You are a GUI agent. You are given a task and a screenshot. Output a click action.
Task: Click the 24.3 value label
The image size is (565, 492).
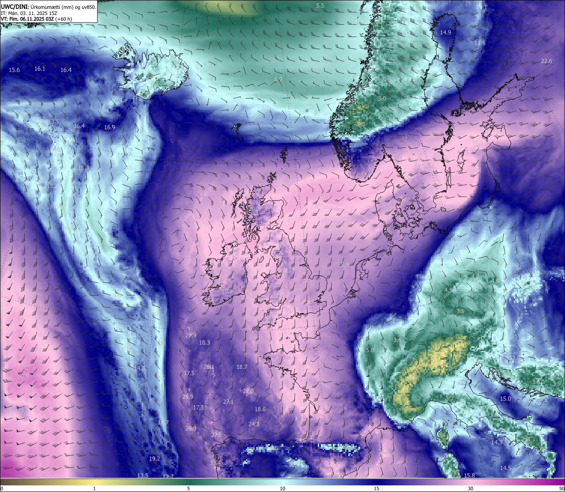tap(254, 424)
